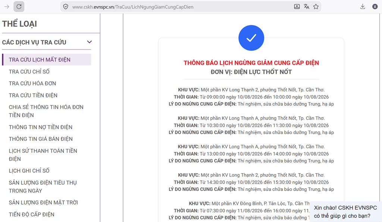Click the browser forward arrow
Screen dimensions: 382x222
tap(7, 7)
